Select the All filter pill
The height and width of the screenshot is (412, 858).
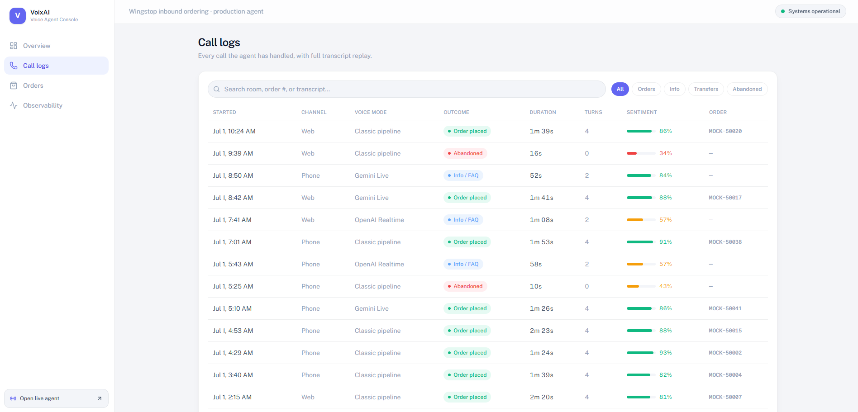pyautogui.click(x=620, y=89)
